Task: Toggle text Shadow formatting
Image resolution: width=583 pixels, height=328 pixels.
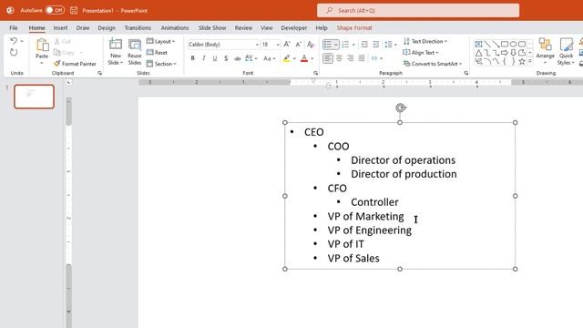Action: click(226, 58)
